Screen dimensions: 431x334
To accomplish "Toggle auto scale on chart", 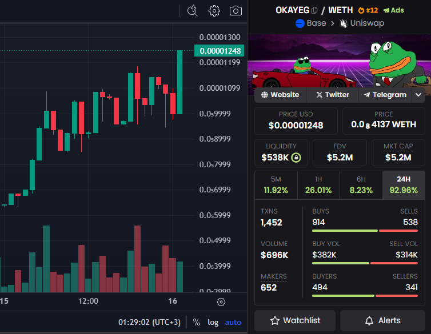I will [233, 322].
